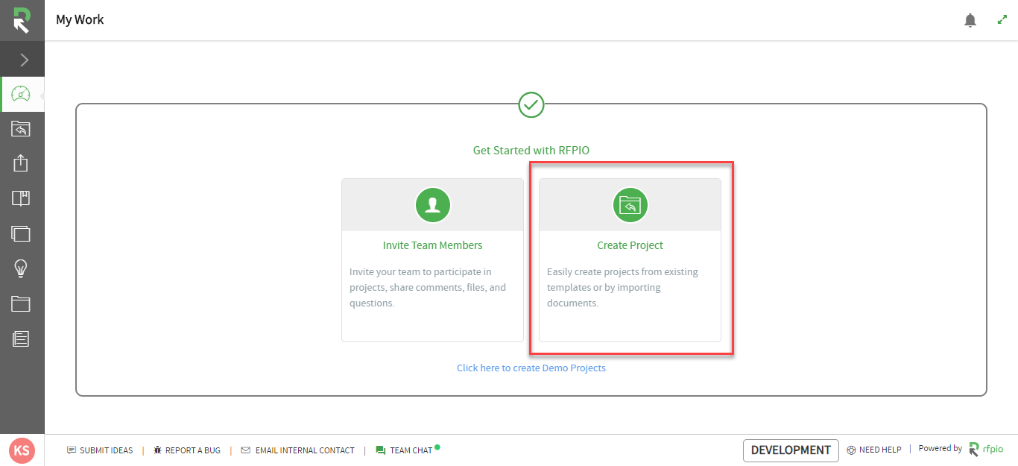This screenshot has width=1018, height=466.
Task: Open the KS user avatar menu
Action: [x=22, y=450]
